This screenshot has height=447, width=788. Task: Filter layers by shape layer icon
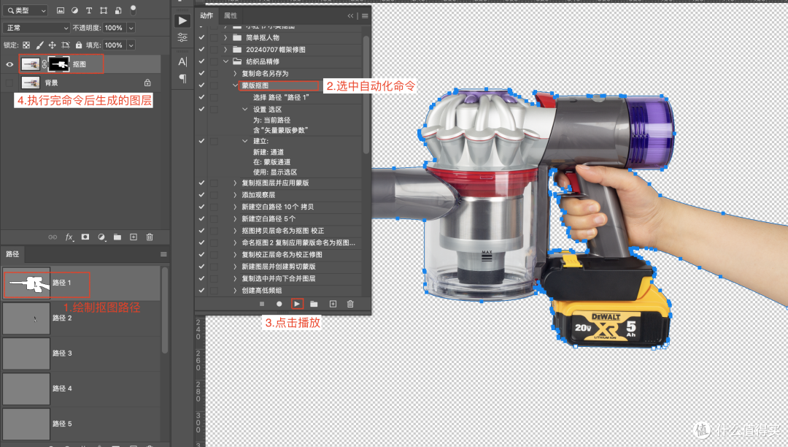coord(104,10)
